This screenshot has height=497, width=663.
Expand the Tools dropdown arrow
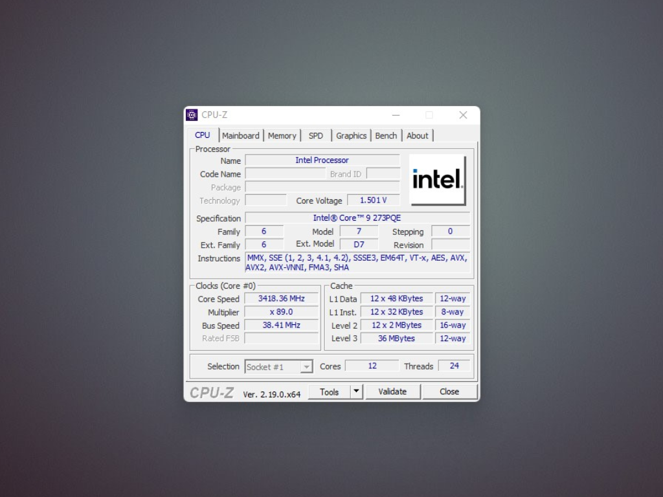pyautogui.click(x=355, y=392)
